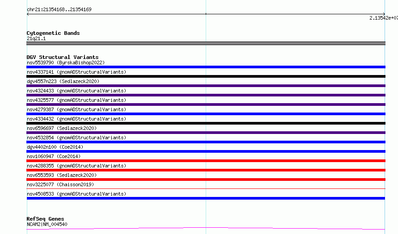398x234 pixels.
Task: Open variant nsv4325577 label
Action: click(x=76, y=100)
